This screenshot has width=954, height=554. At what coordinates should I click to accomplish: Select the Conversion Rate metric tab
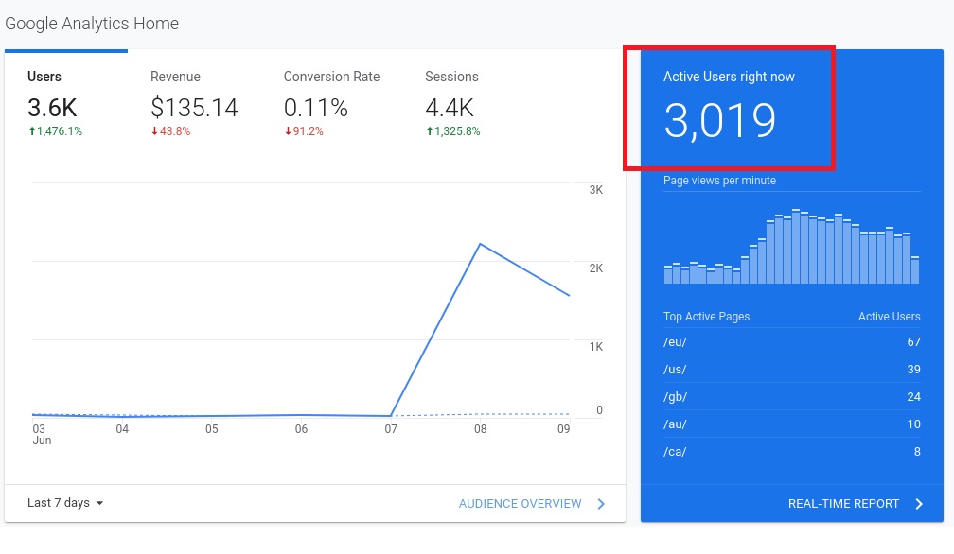coord(331,102)
